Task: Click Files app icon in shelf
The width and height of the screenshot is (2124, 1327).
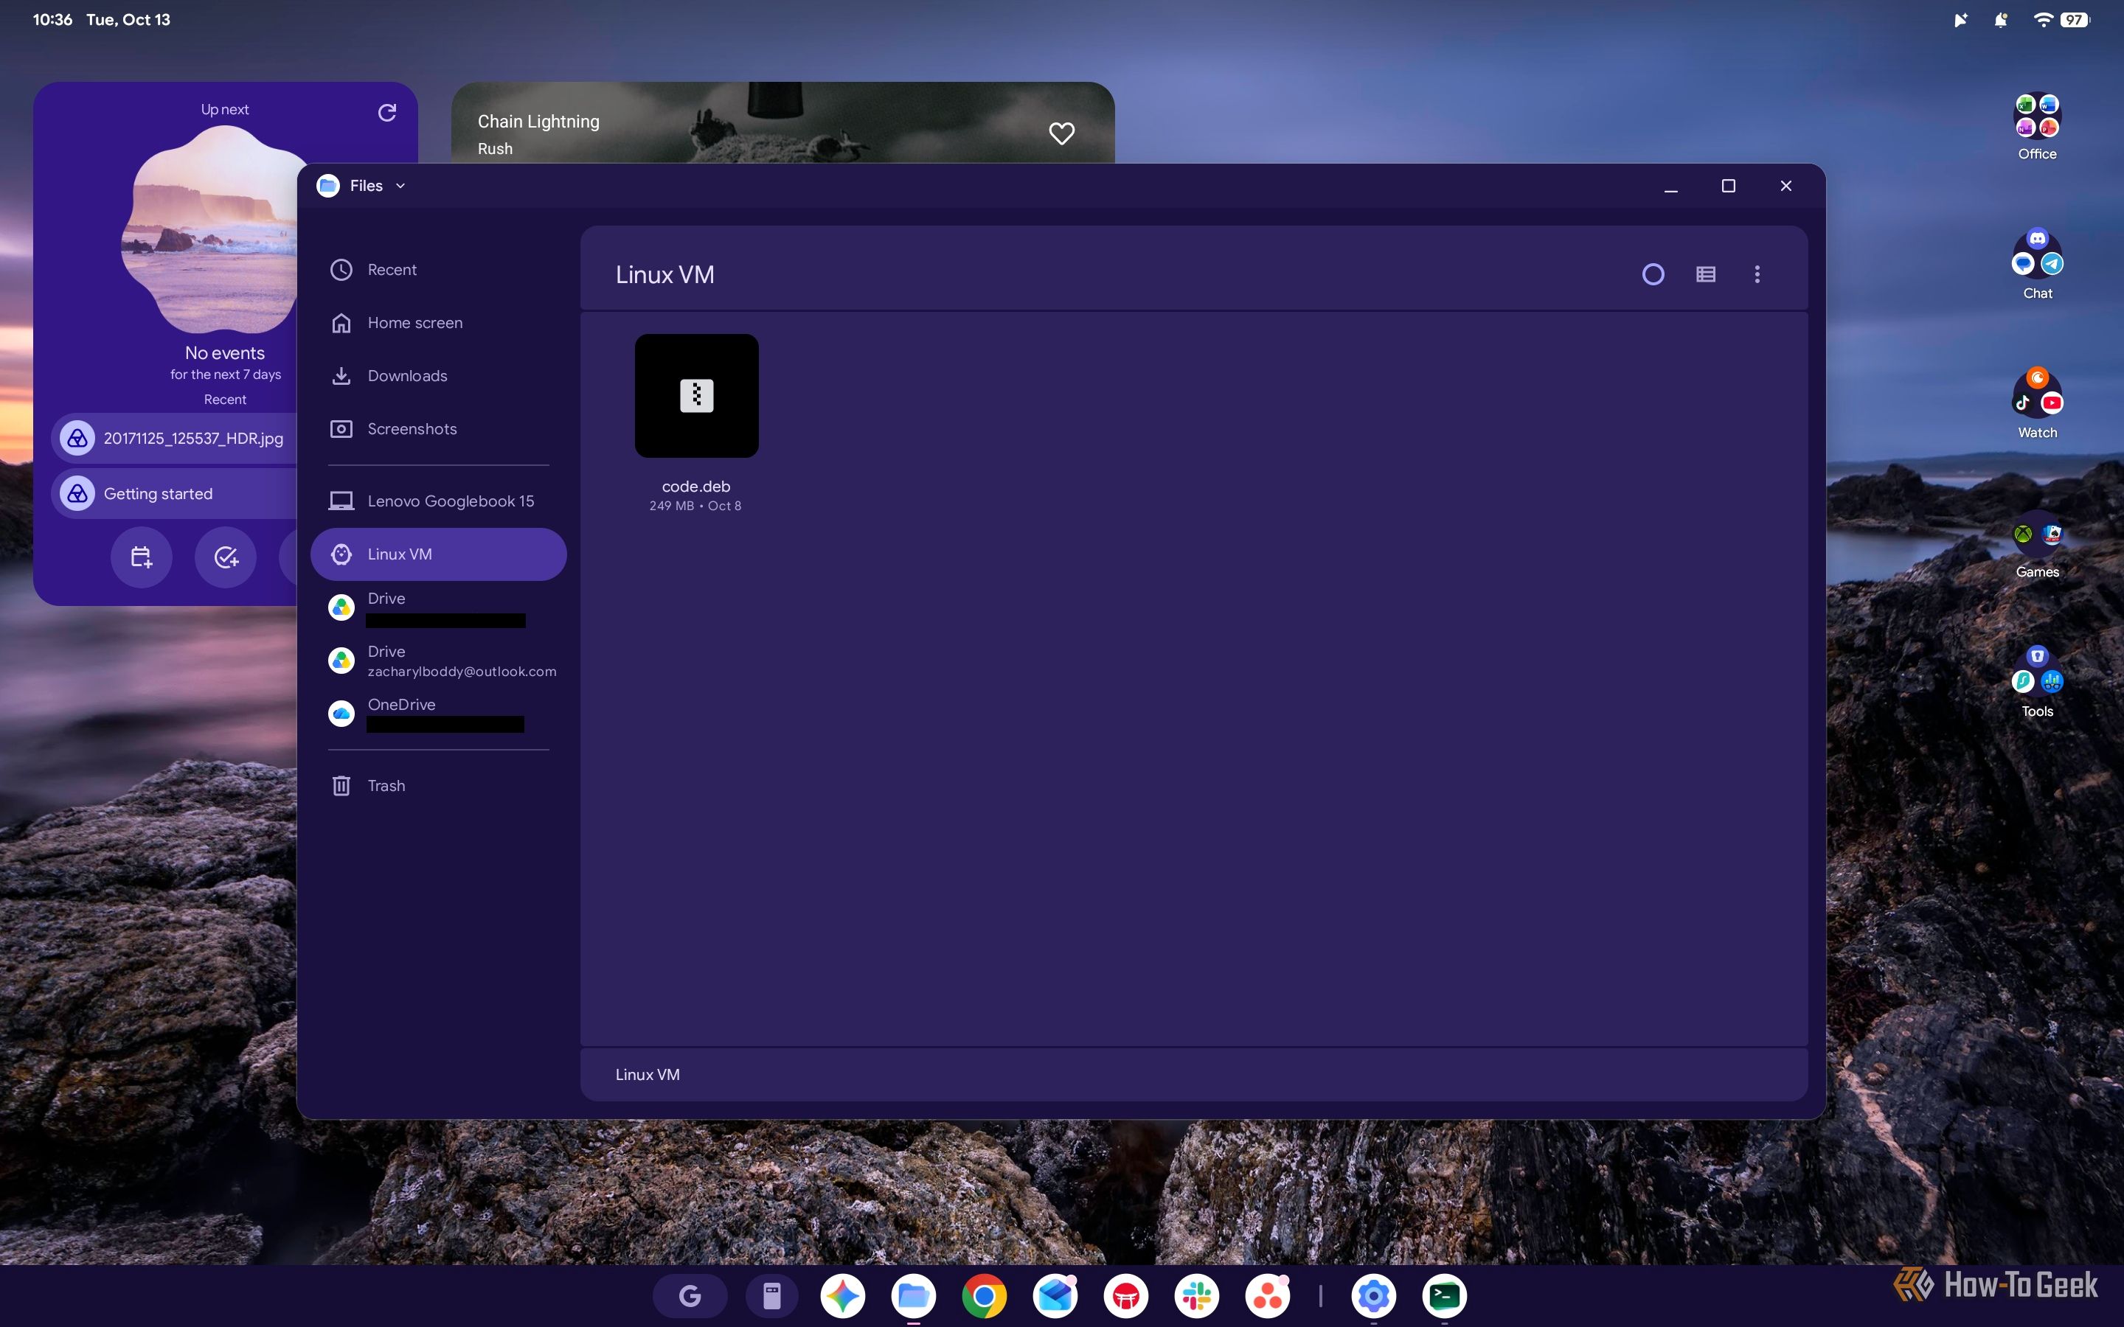Action: coord(914,1295)
